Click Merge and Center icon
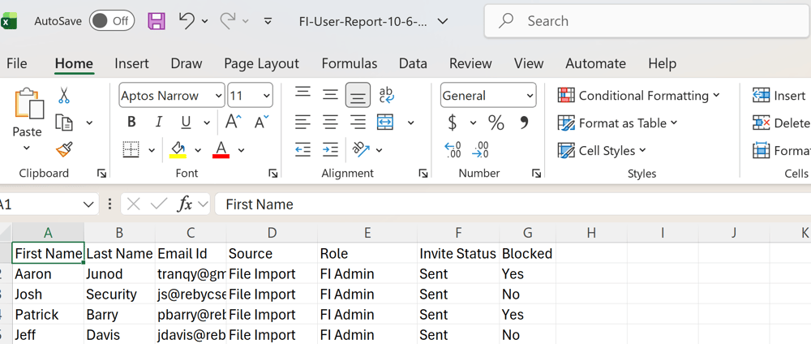811x344 pixels. pyautogui.click(x=386, y=123)
